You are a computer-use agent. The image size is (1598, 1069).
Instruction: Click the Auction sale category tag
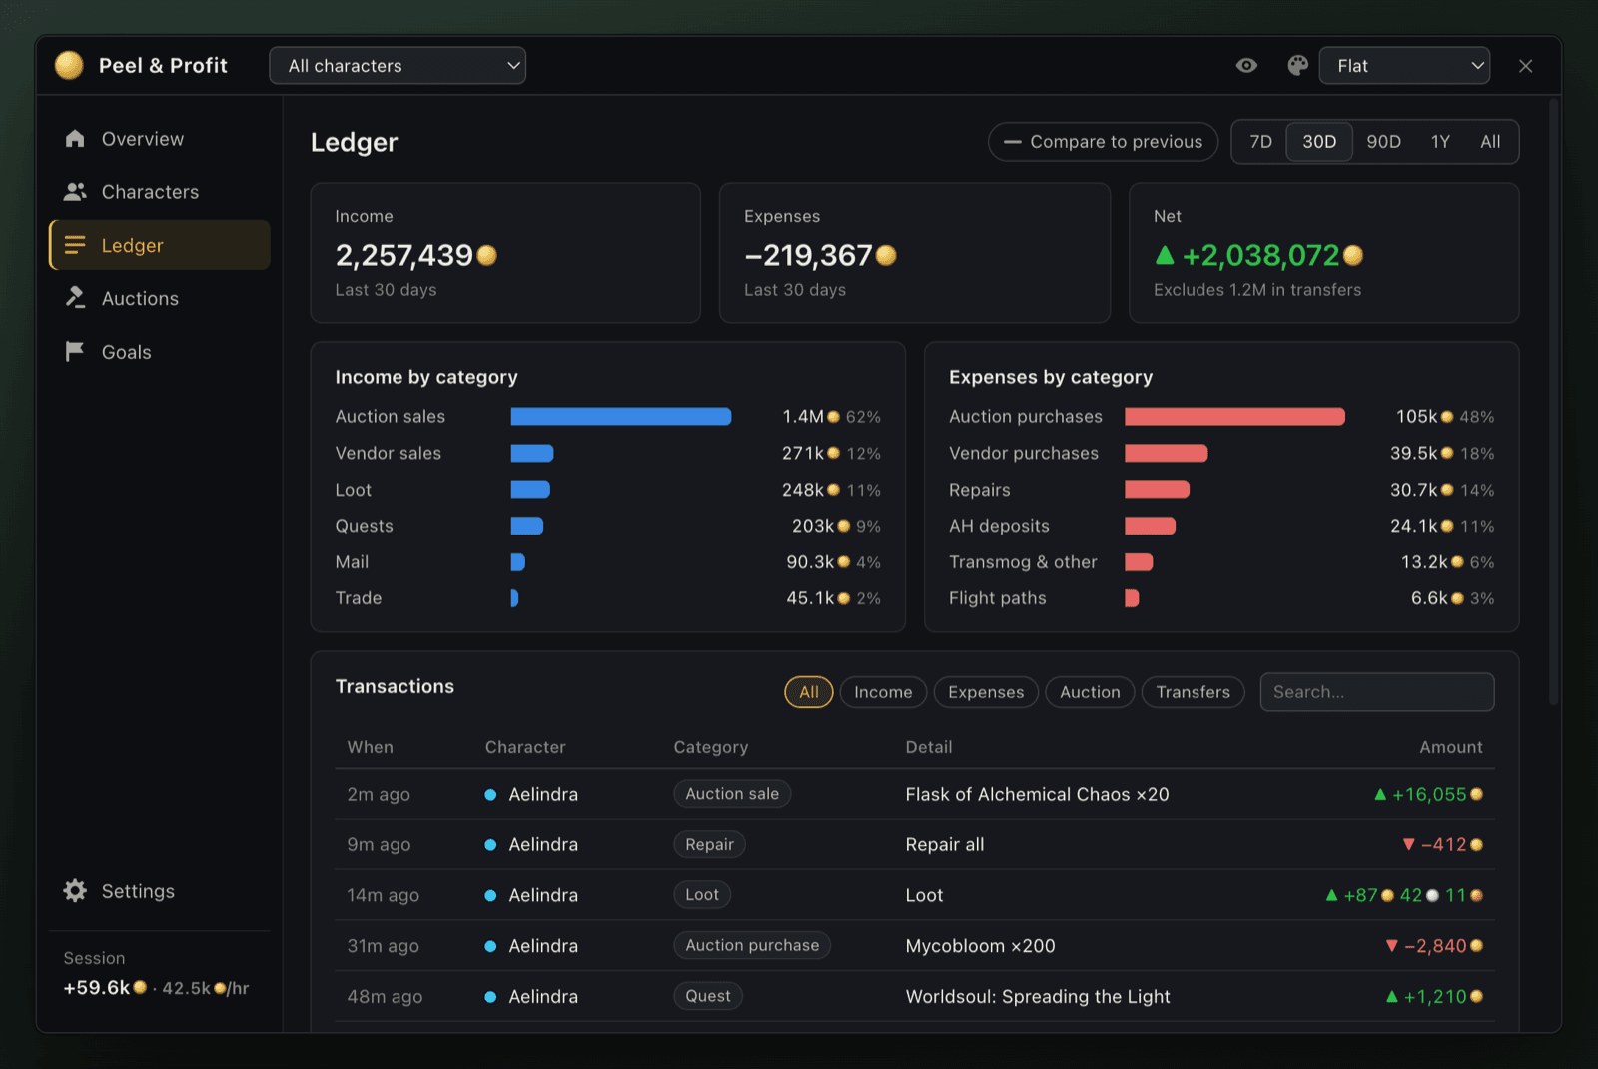(x=732, y=794)
